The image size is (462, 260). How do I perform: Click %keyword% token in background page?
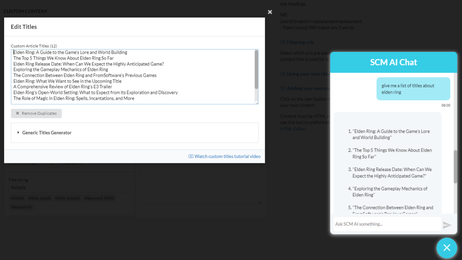click(21, 207)
